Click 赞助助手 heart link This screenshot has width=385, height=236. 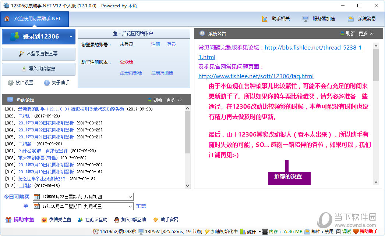(x=365, y=231)
